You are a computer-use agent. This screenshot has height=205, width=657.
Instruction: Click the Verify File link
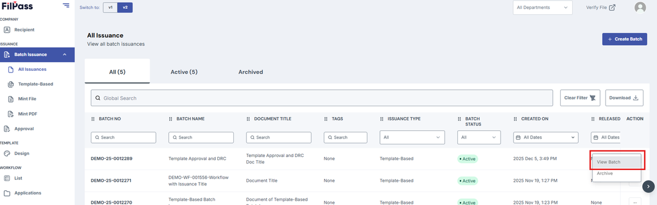[601, 8]
